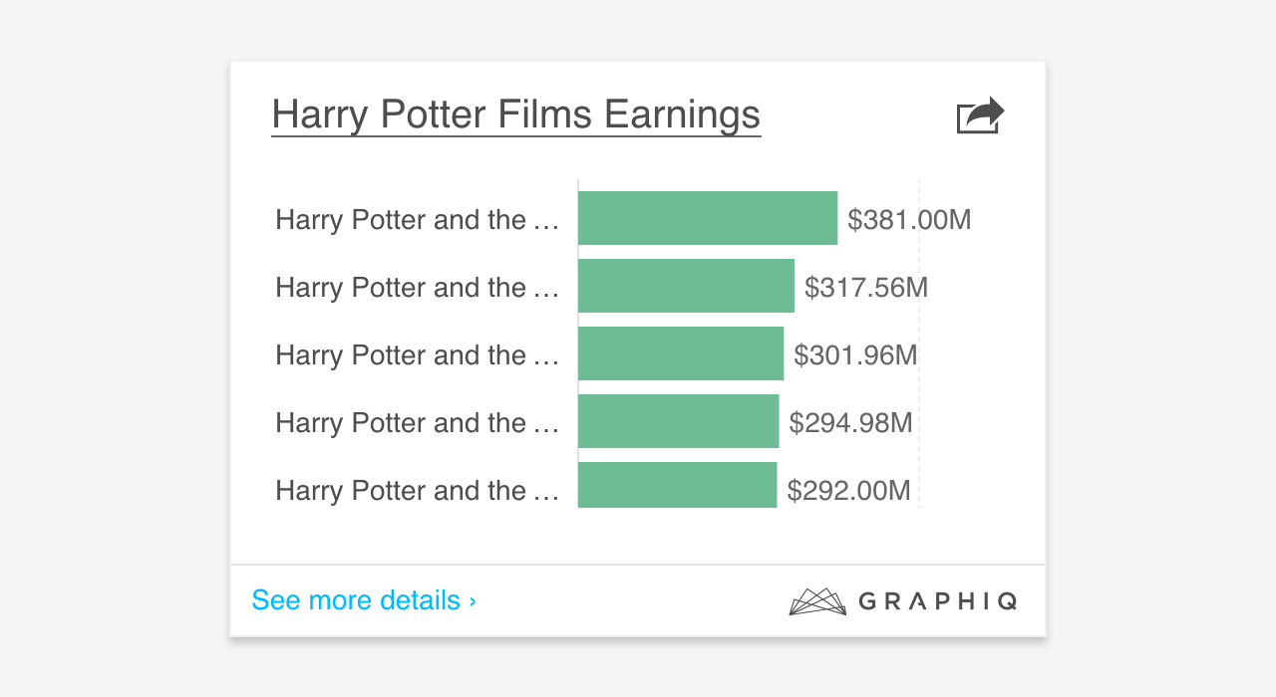
Task: Click the film name beside $317.56M bar
Action: (x=417, y=288)
